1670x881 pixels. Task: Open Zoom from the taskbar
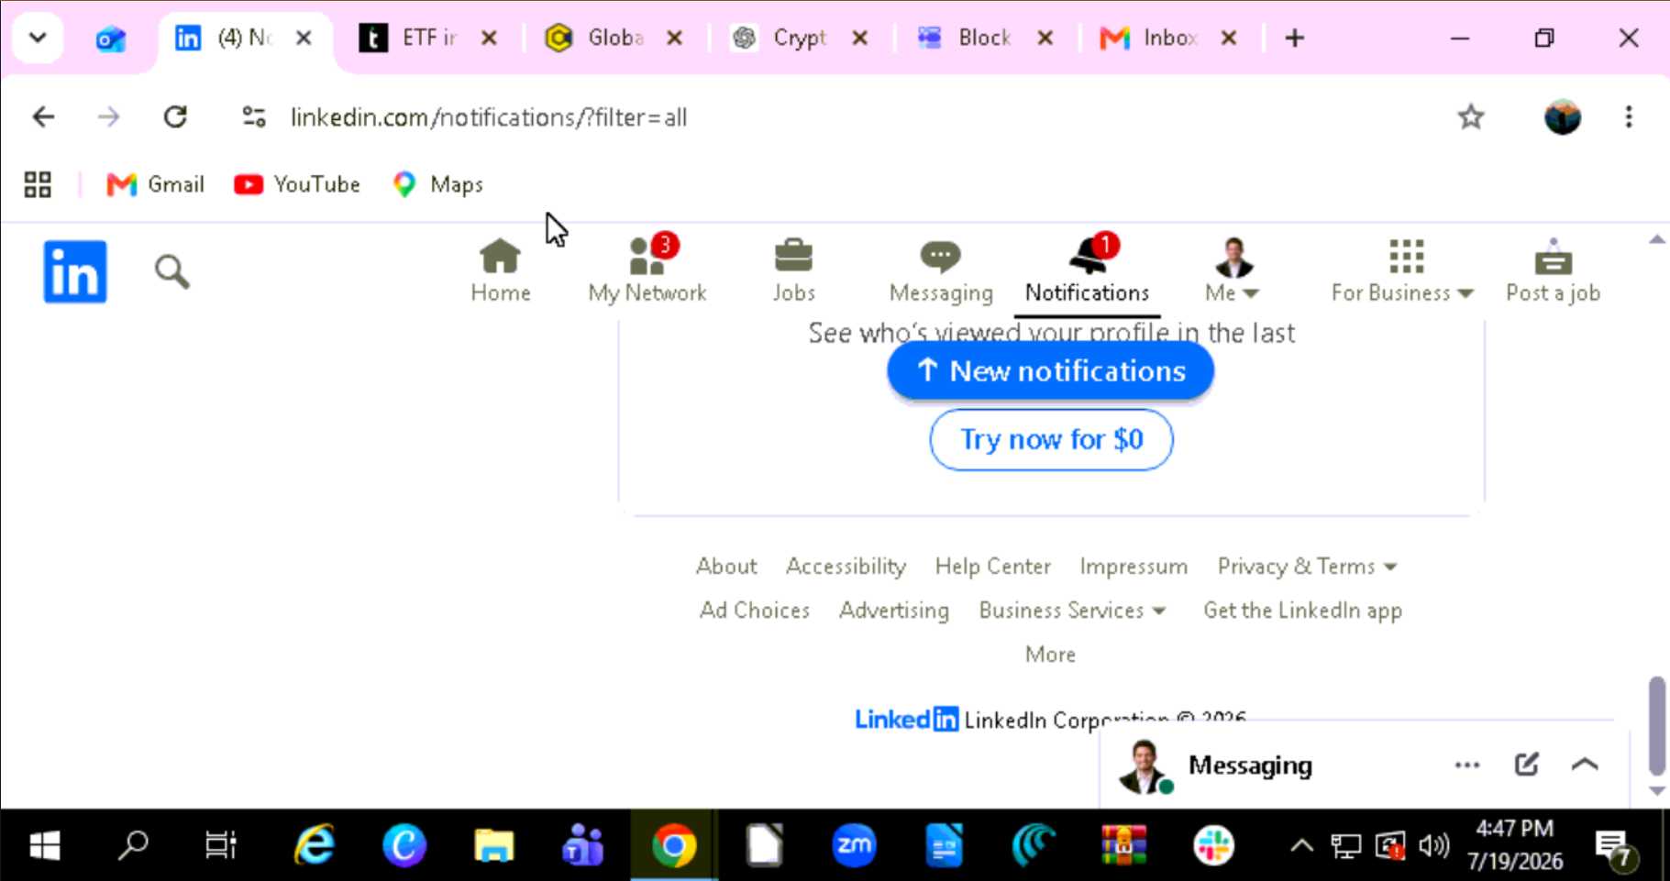[x=854, y=845]
